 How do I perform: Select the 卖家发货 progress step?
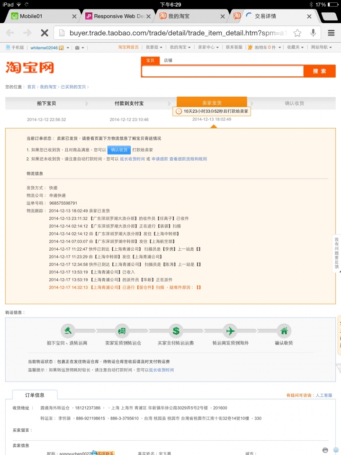[212, 103]
